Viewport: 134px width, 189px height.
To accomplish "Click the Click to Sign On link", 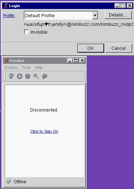I will [44, 131].
